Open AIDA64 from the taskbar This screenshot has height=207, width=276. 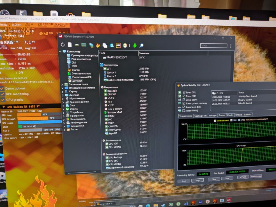point(229,200)
